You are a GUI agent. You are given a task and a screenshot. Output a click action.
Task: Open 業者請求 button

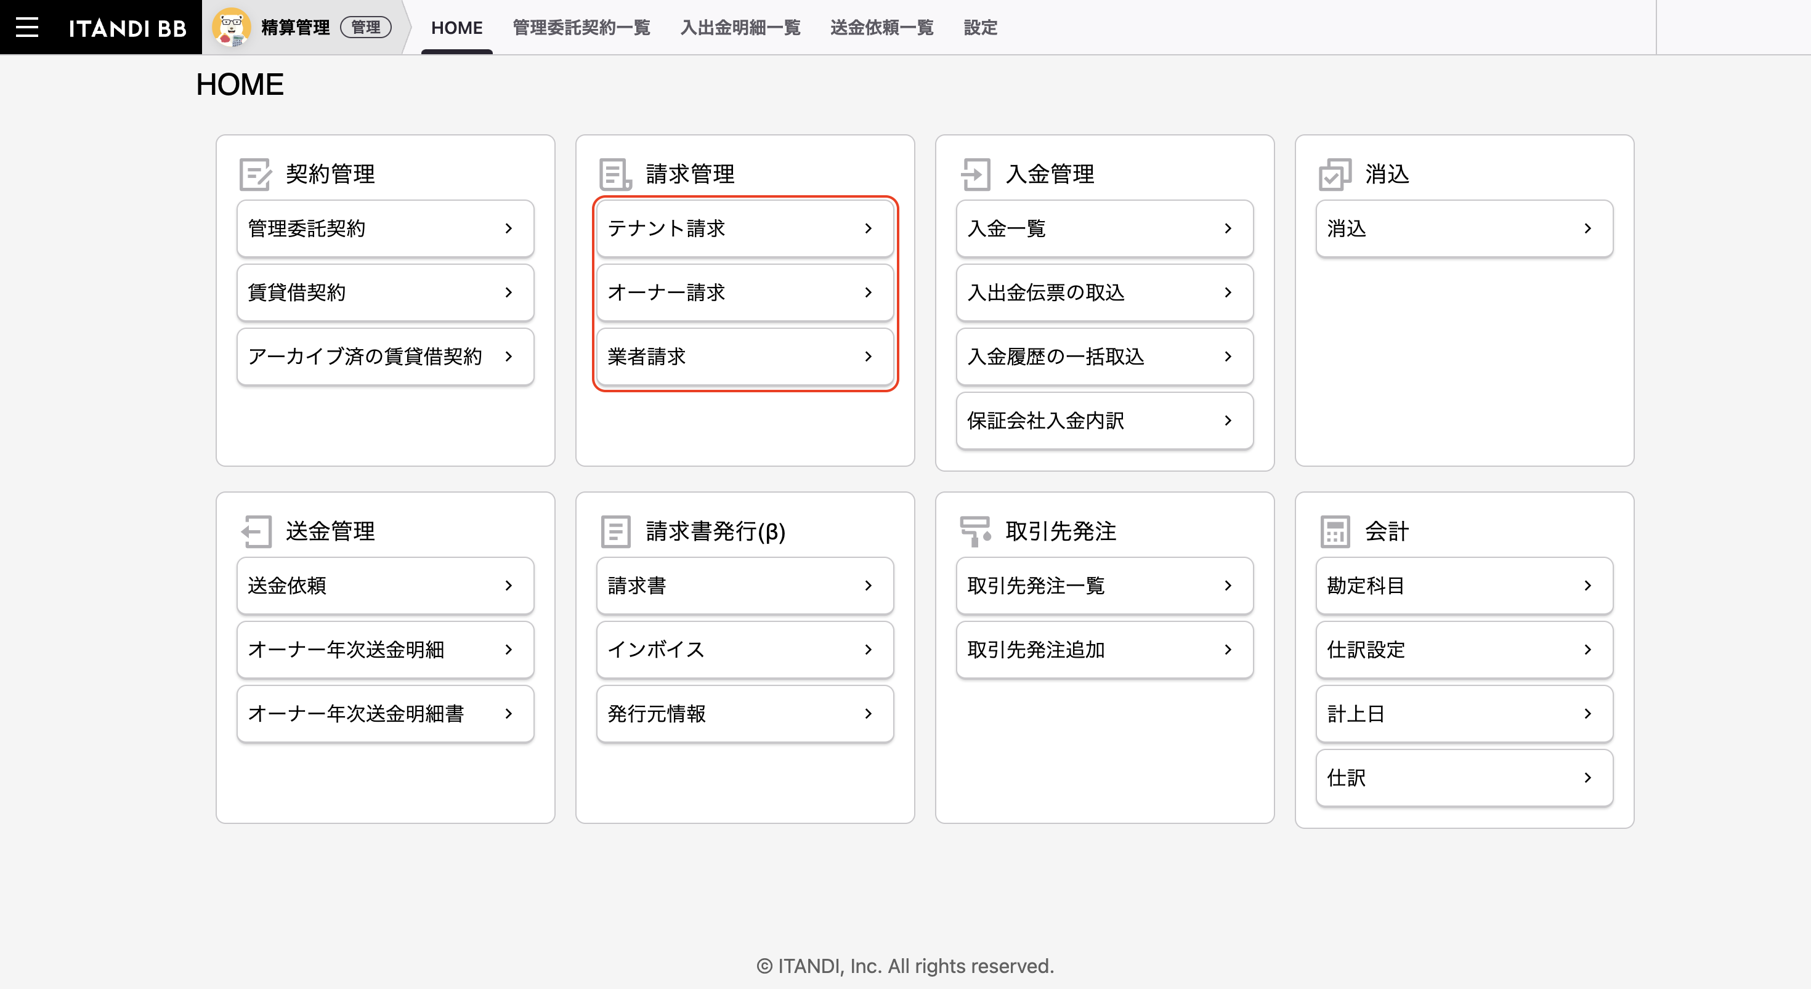745,357
